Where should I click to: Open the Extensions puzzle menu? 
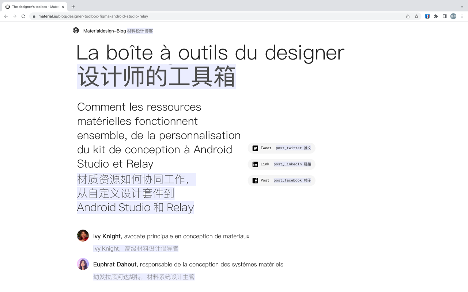click(436, 16)
